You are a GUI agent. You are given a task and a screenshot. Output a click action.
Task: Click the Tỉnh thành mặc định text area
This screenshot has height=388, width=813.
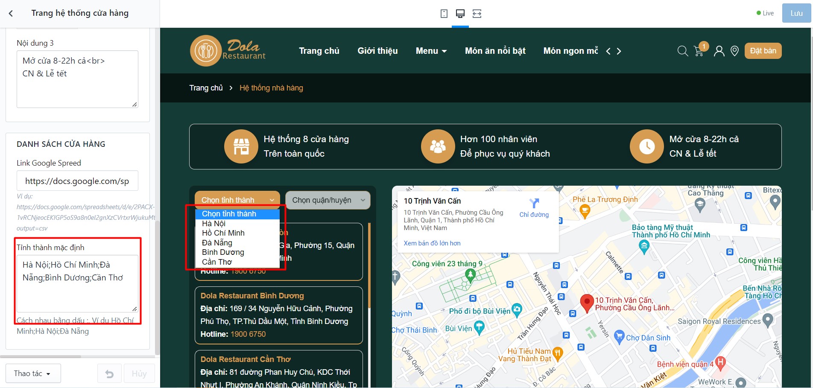(x=77, y=284)
